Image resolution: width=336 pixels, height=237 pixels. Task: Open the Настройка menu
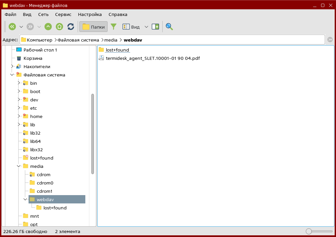[90, 14]
